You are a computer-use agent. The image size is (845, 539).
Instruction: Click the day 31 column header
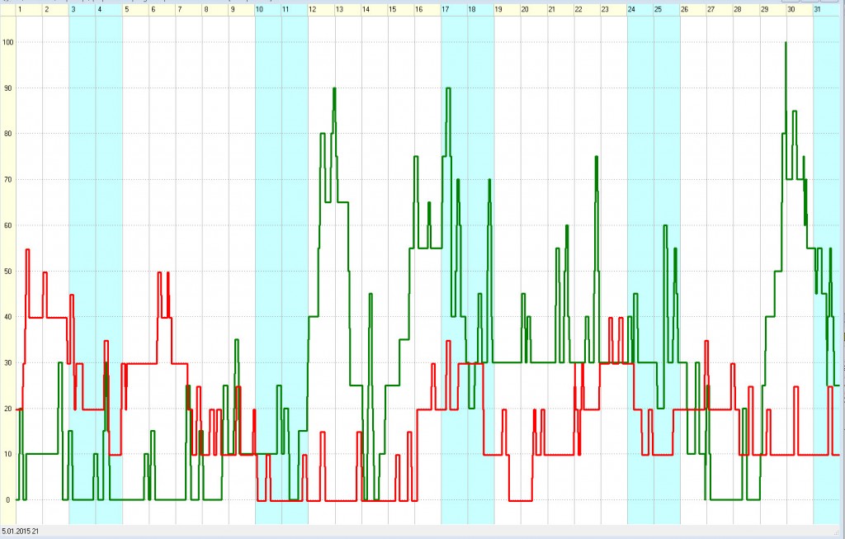tap(827, 9)
